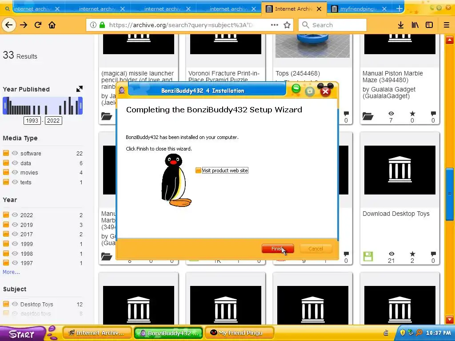Open the Download Desktop Toys item link
Screen dimensions: 455x341
coord(396,214)
